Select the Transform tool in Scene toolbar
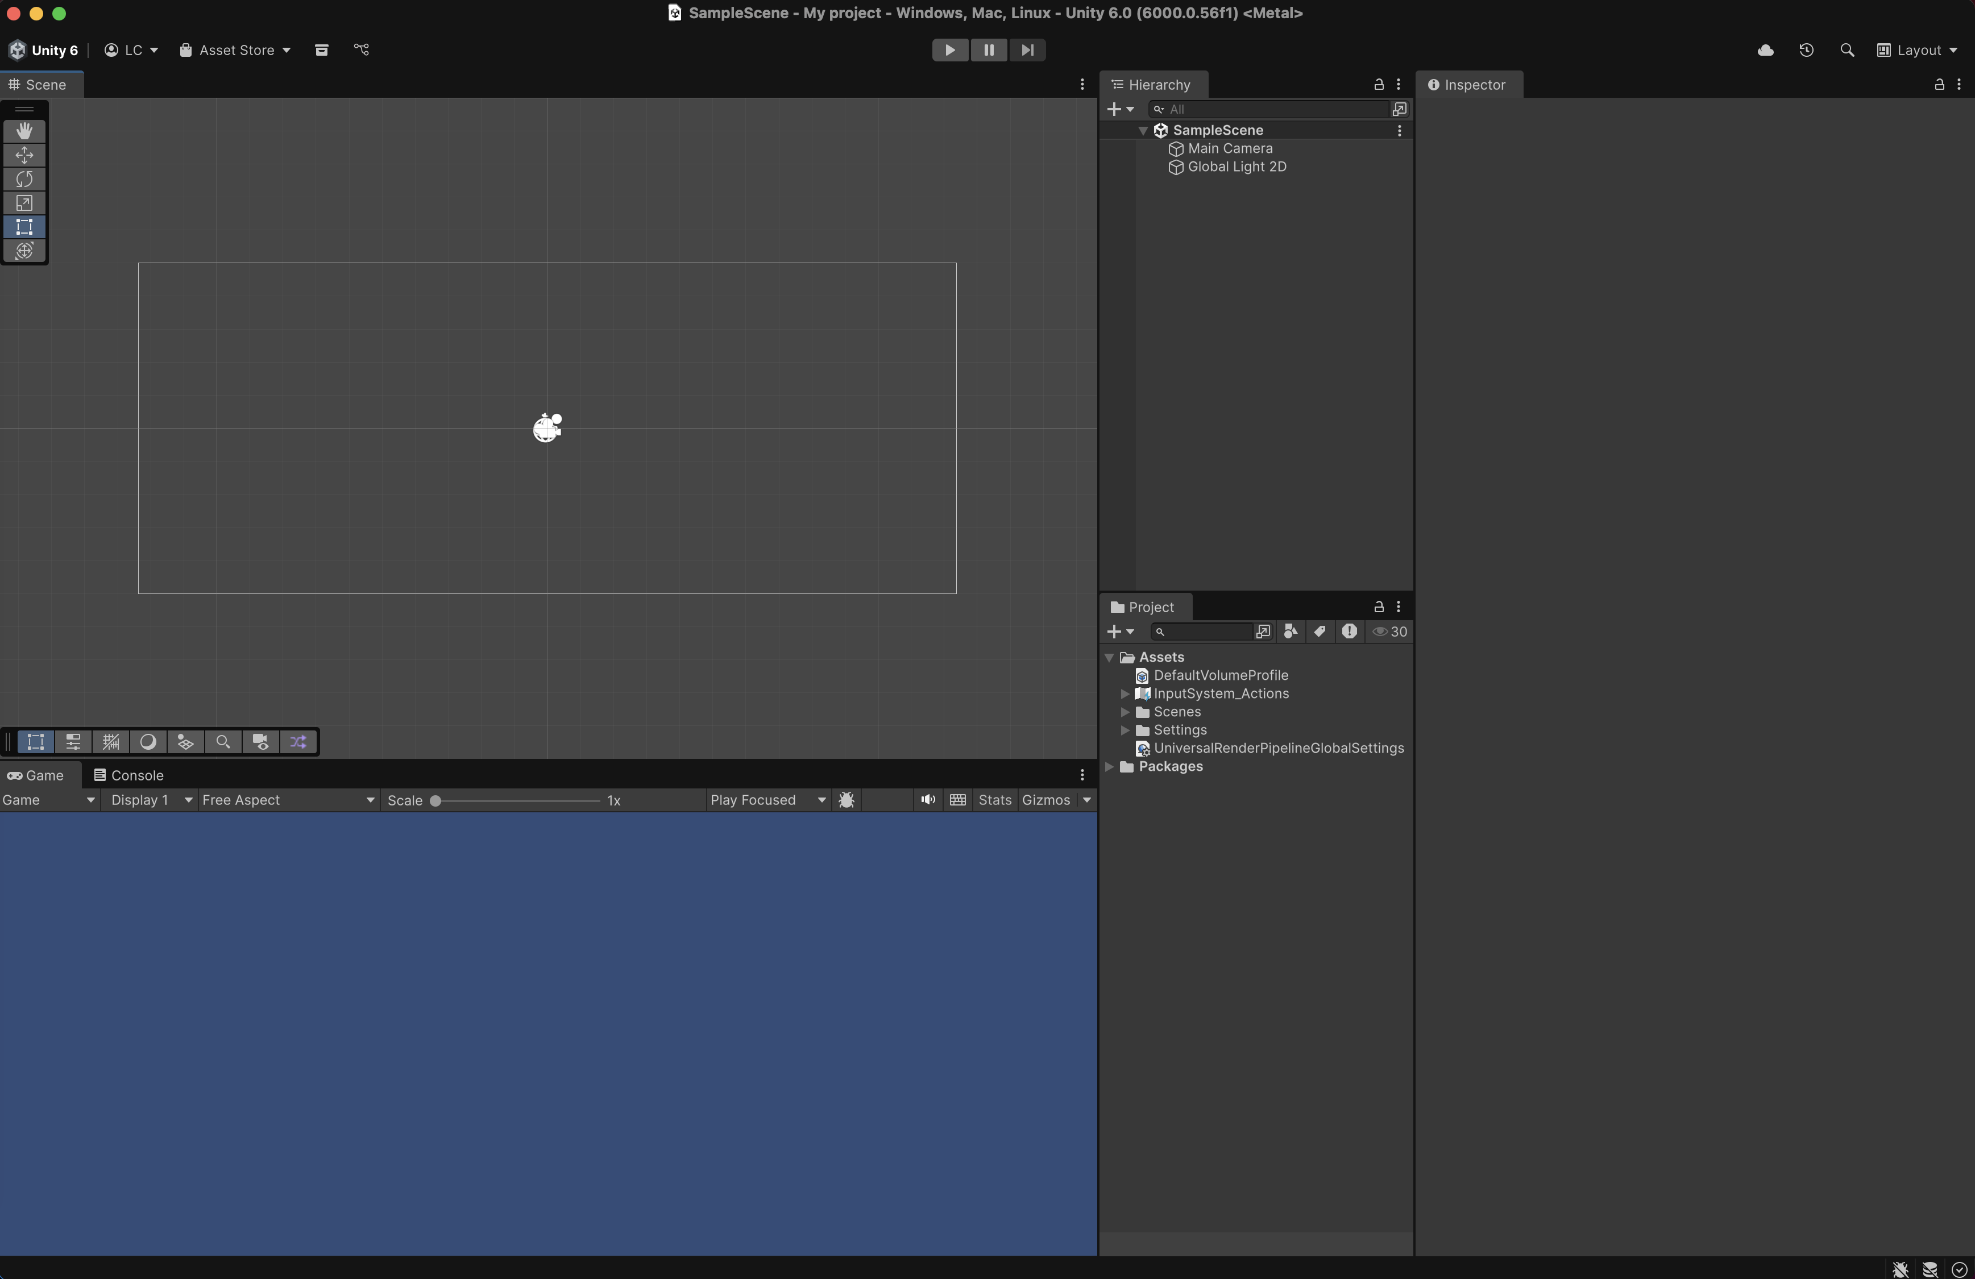1975x1279 pixels. 24,251
